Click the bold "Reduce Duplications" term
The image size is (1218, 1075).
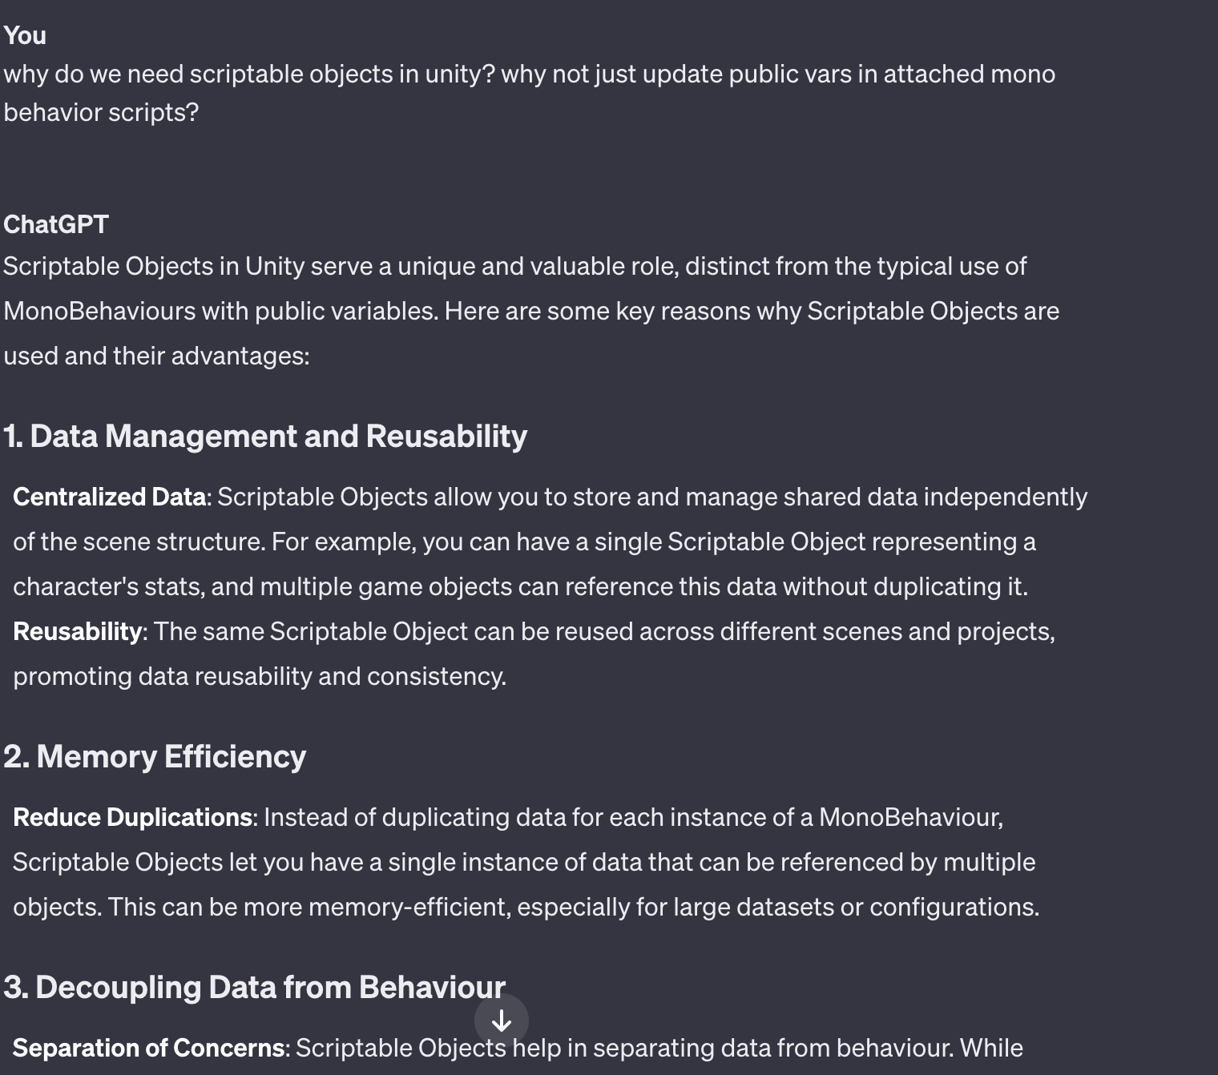[133, 818]
